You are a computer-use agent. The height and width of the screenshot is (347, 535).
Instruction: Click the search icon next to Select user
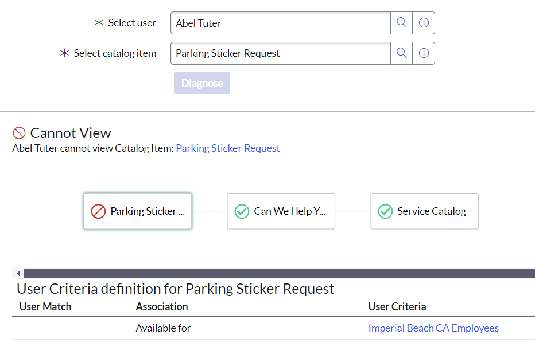pos(402,23)
